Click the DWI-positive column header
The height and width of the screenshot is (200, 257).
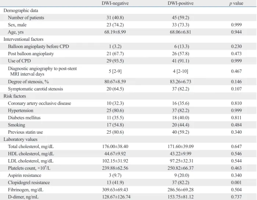(x=181, y=3)
